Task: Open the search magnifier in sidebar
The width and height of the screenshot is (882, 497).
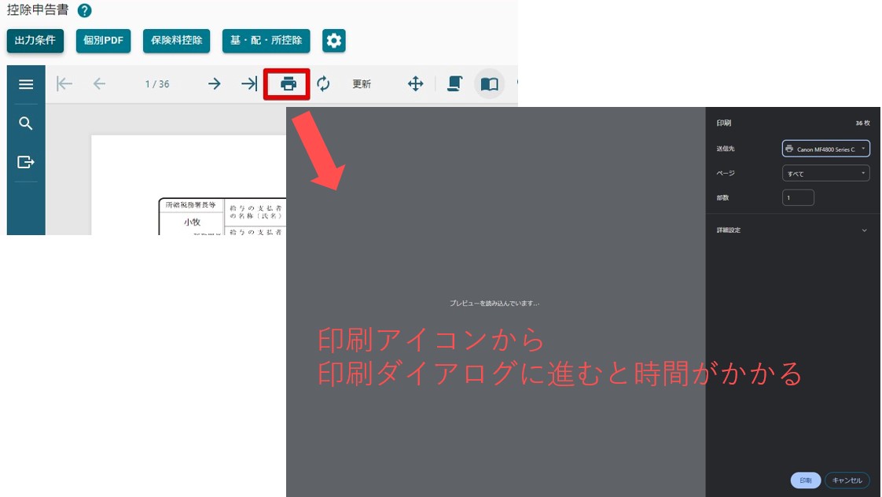Action: (x=26, y=123)
